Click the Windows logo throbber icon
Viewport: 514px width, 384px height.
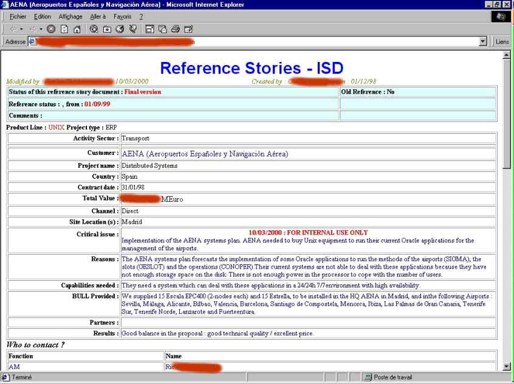(x=501, y=17)
